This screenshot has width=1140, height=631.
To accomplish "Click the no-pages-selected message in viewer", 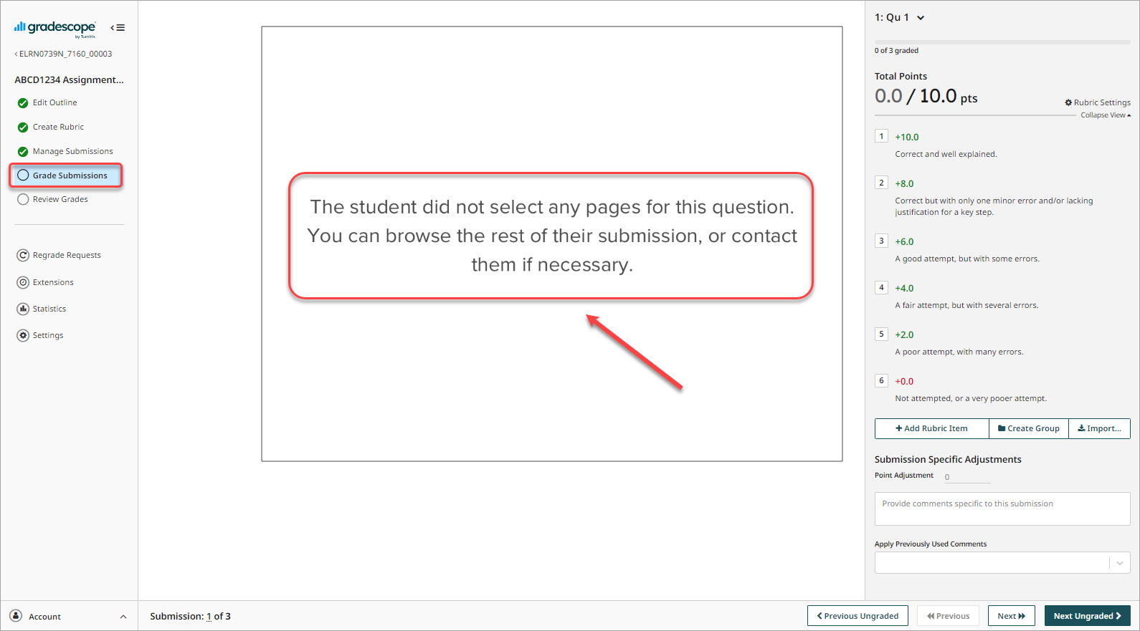I will point(551,236).
